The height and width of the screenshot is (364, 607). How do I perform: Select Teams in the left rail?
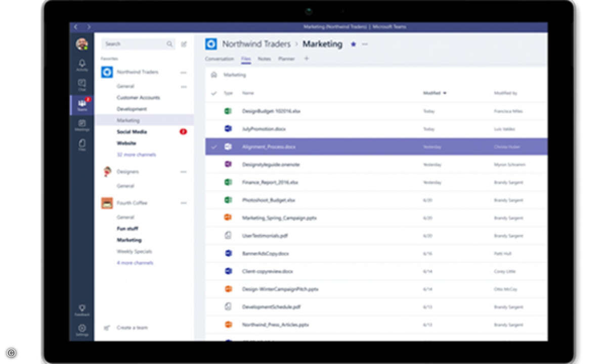(x=82, y=105)
